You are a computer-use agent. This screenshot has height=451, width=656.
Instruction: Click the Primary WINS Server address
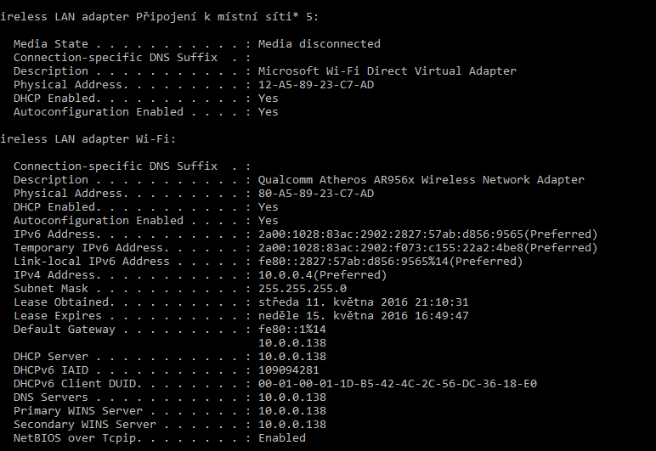click(291, 411)
